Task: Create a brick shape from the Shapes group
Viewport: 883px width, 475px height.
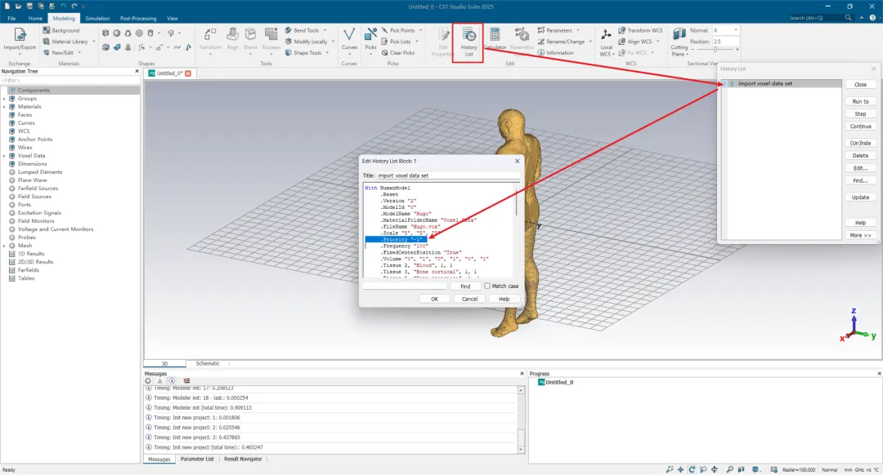Action: [105, 33]
